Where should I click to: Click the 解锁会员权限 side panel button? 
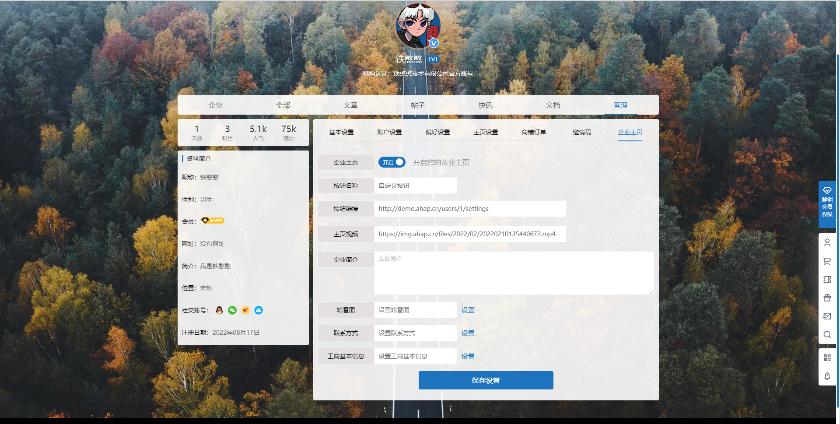(827, 204)
